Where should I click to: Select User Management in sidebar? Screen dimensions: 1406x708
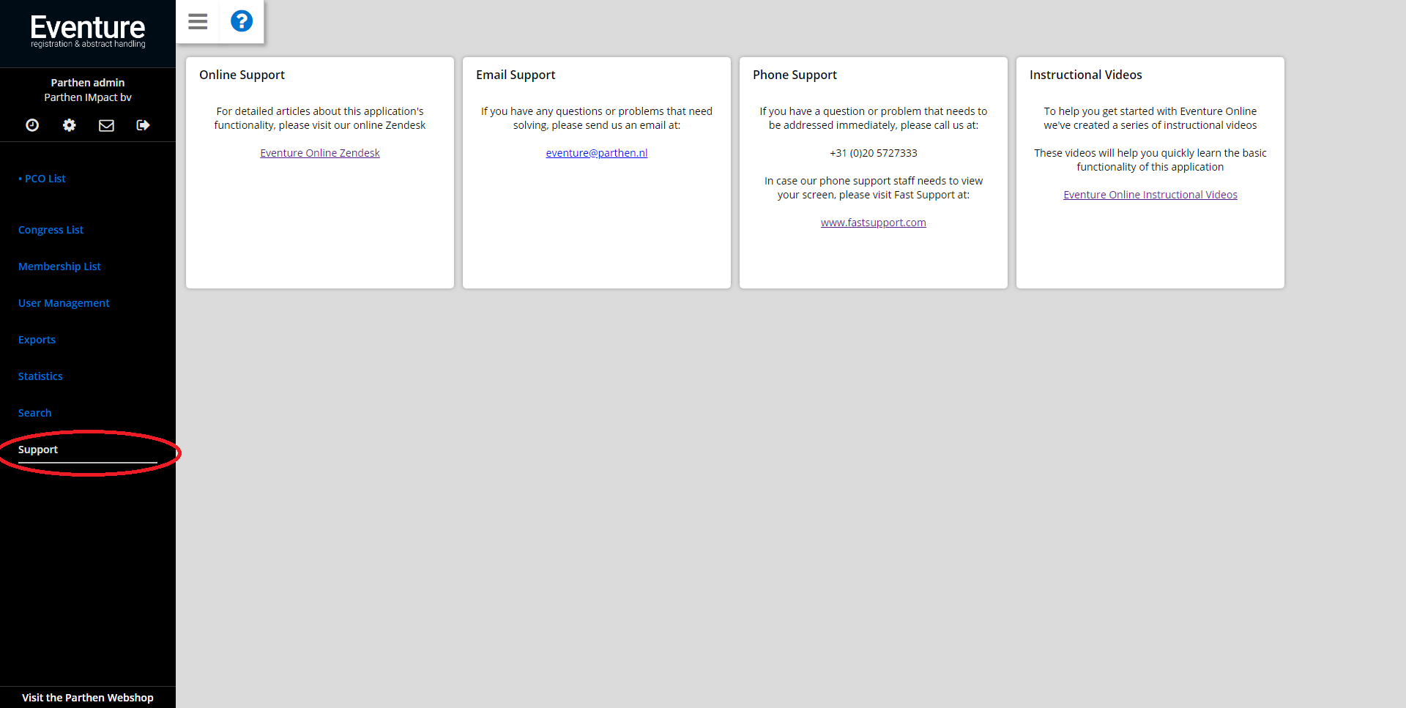64,303
